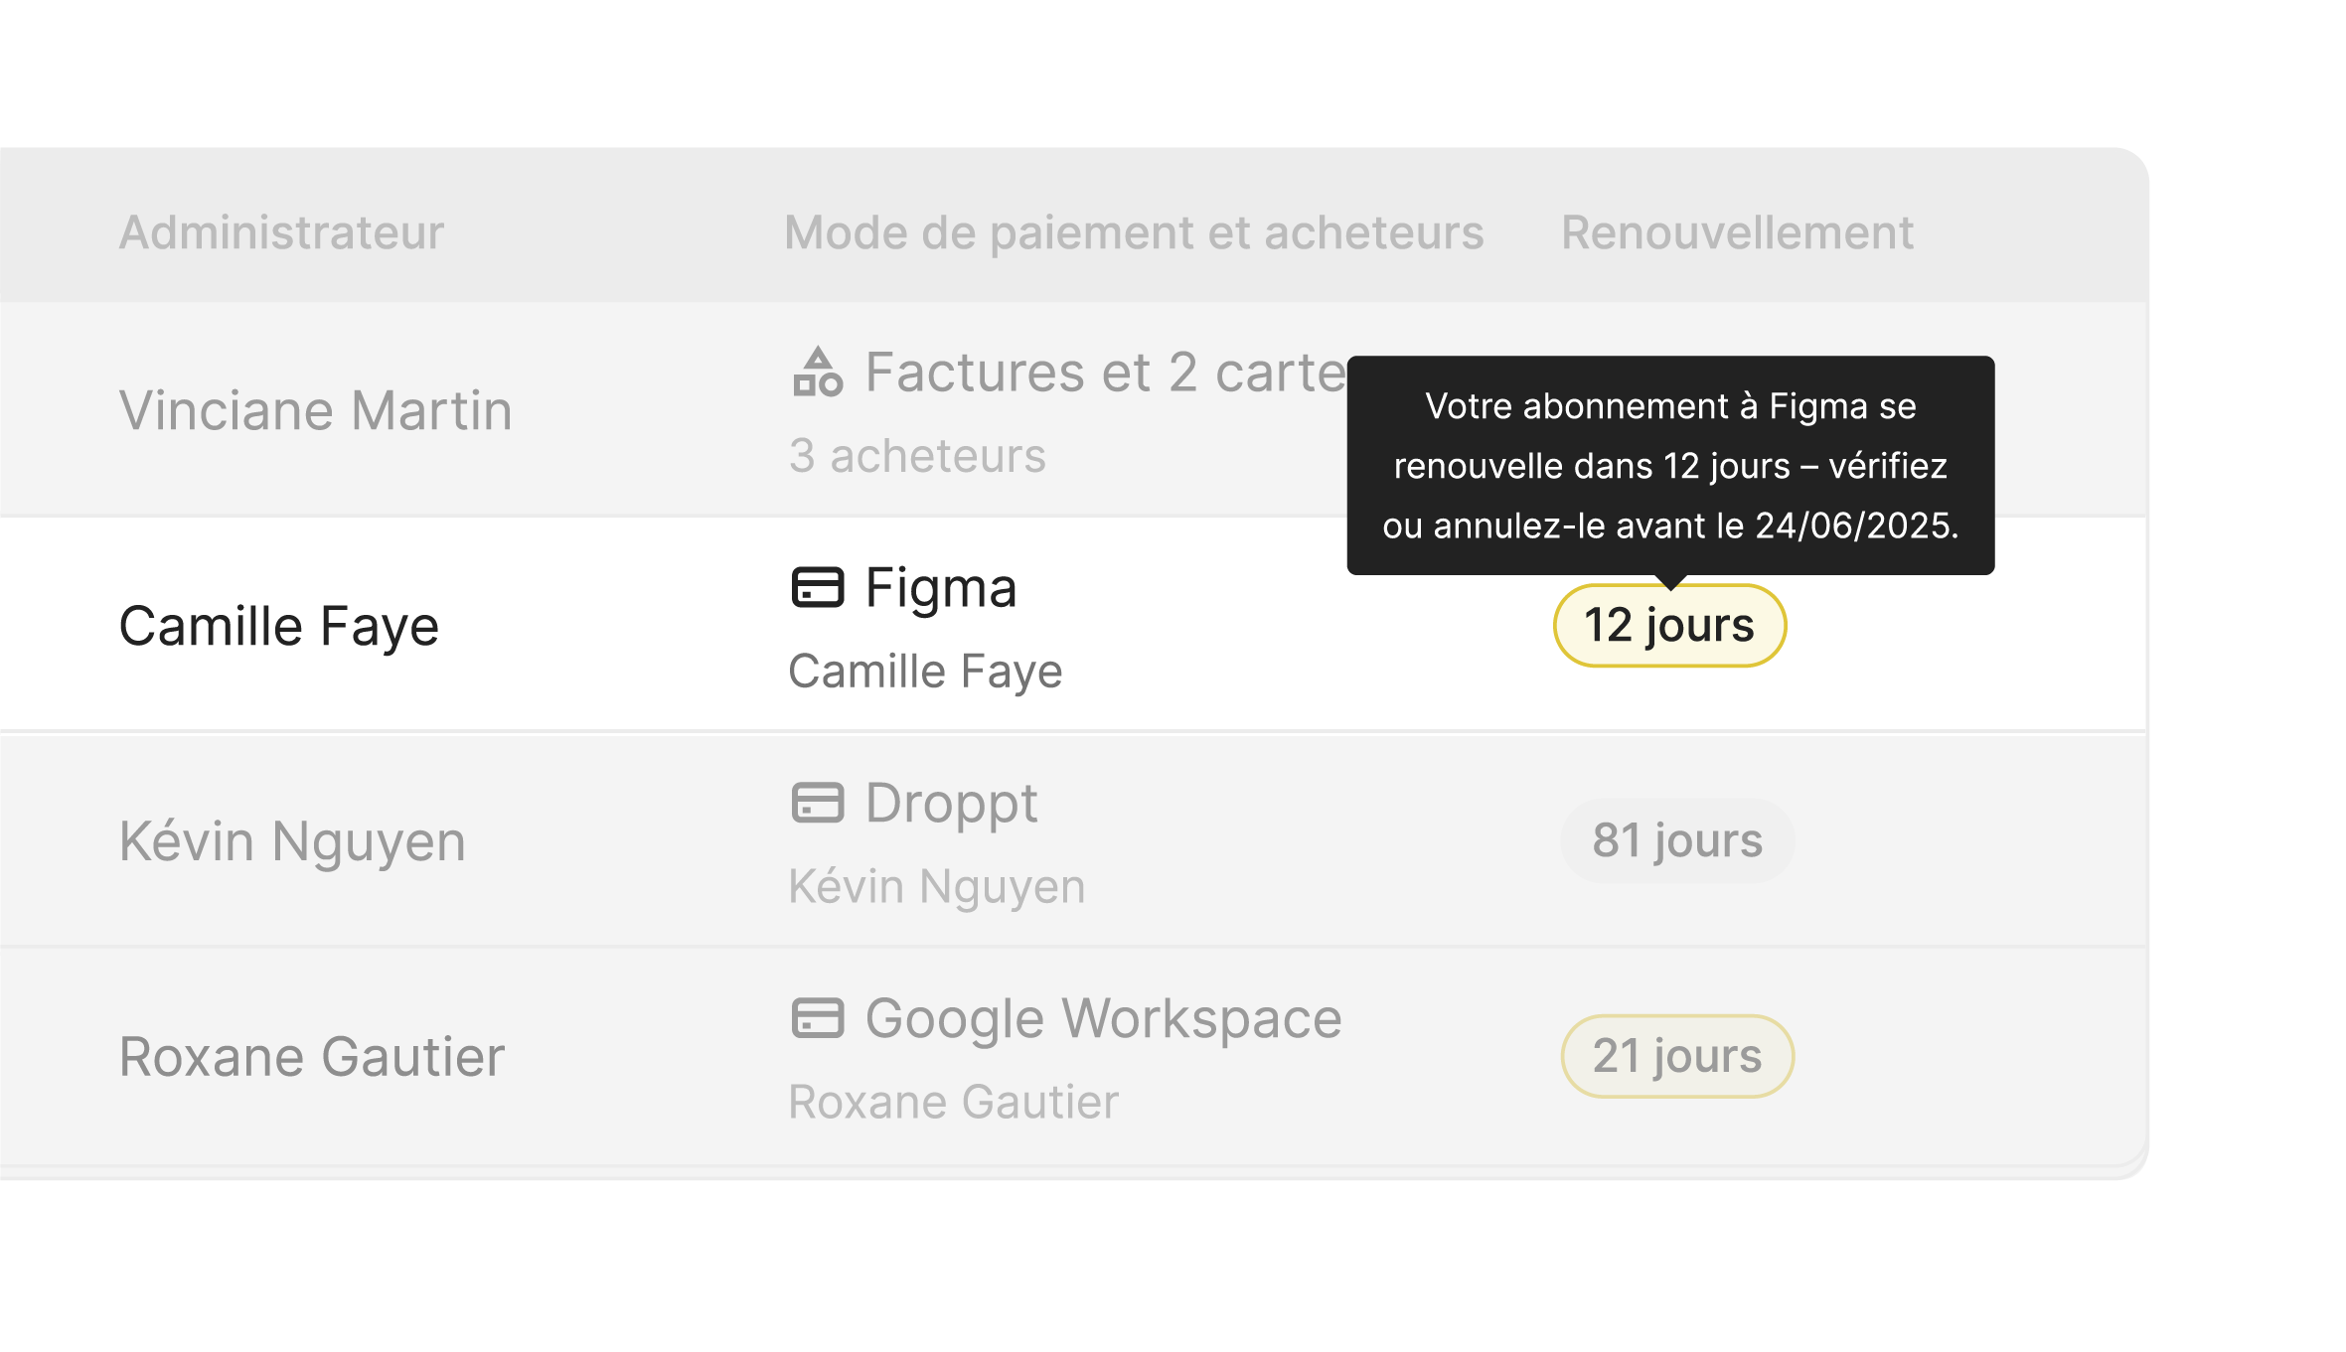The height and width of the screenshot is (1352, 2346).
Task: Open the Droppt subscription name
Action: click(x=951, y=803)
